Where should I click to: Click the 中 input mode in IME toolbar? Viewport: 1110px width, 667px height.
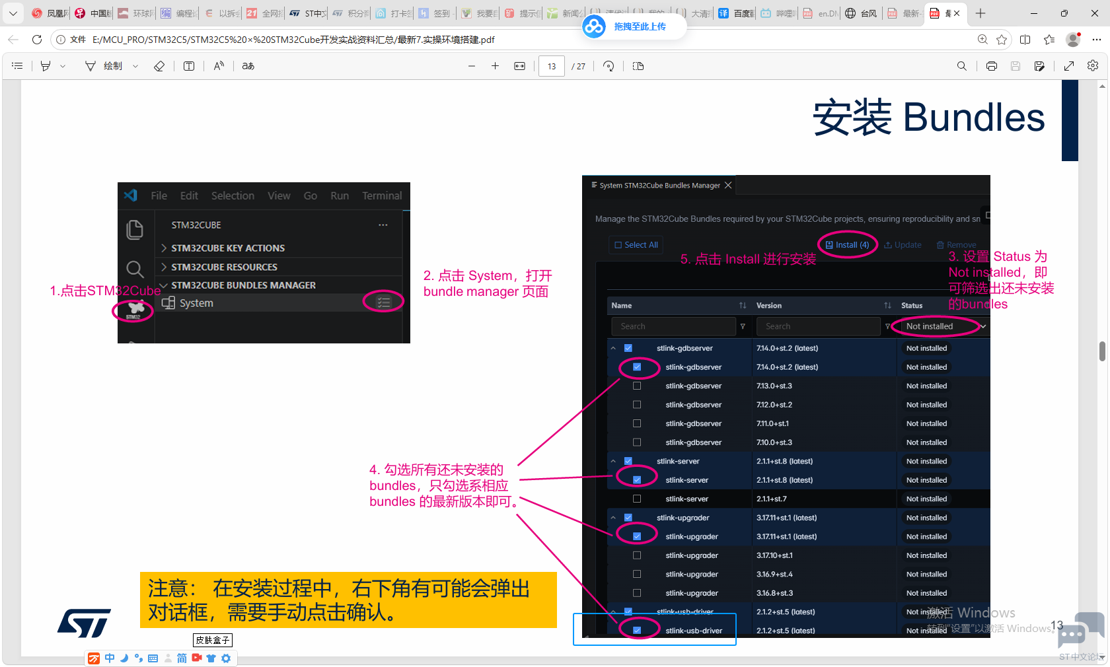click(110, 658)
